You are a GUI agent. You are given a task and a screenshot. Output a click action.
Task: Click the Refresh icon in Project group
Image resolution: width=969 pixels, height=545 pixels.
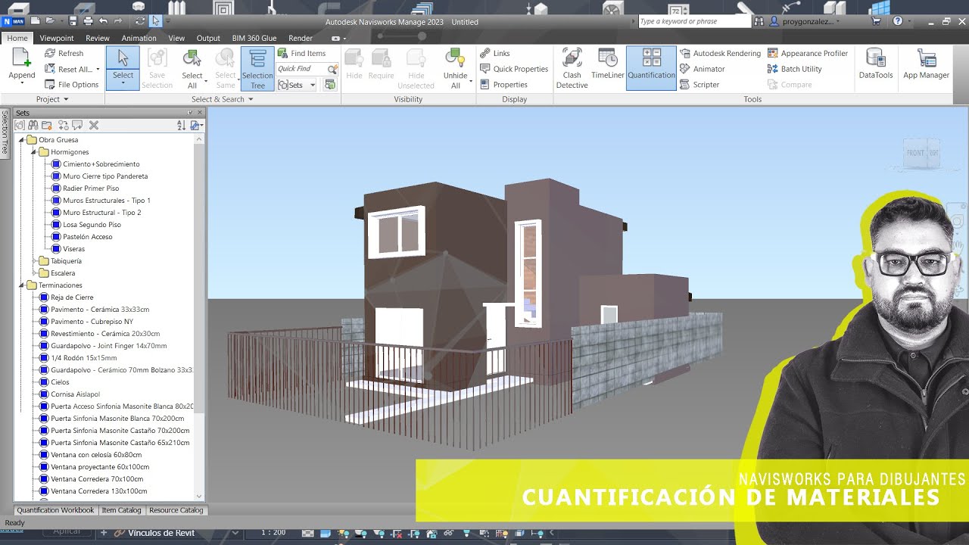click(x=50, y=53)
